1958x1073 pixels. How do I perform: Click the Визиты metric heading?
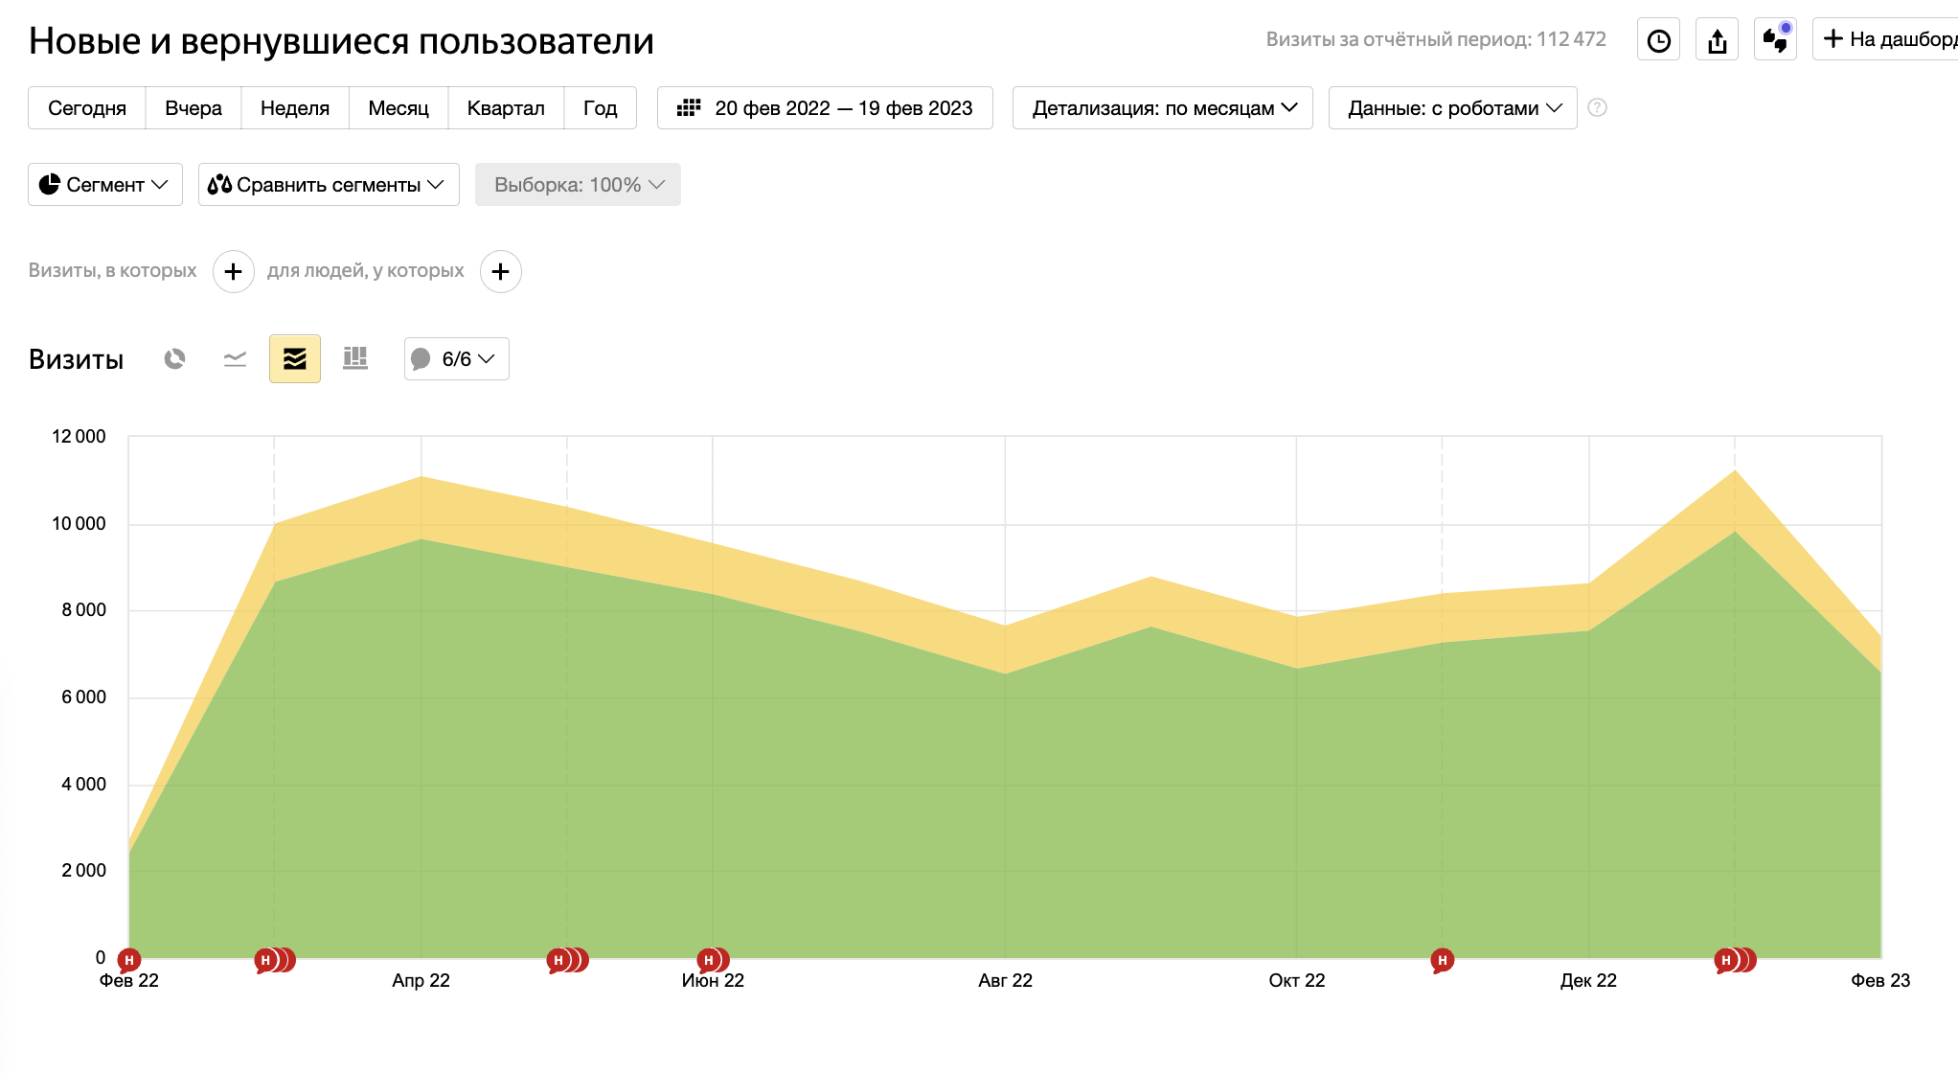[x=77, y=359]
